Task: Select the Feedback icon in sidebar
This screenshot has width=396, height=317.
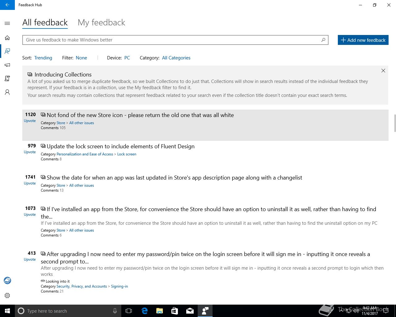Action: tap(7, 51)
